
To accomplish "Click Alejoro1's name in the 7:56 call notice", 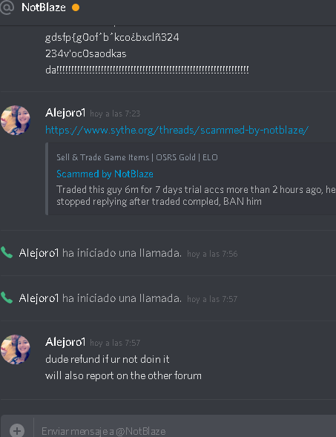I will click(x=39, y=253).
